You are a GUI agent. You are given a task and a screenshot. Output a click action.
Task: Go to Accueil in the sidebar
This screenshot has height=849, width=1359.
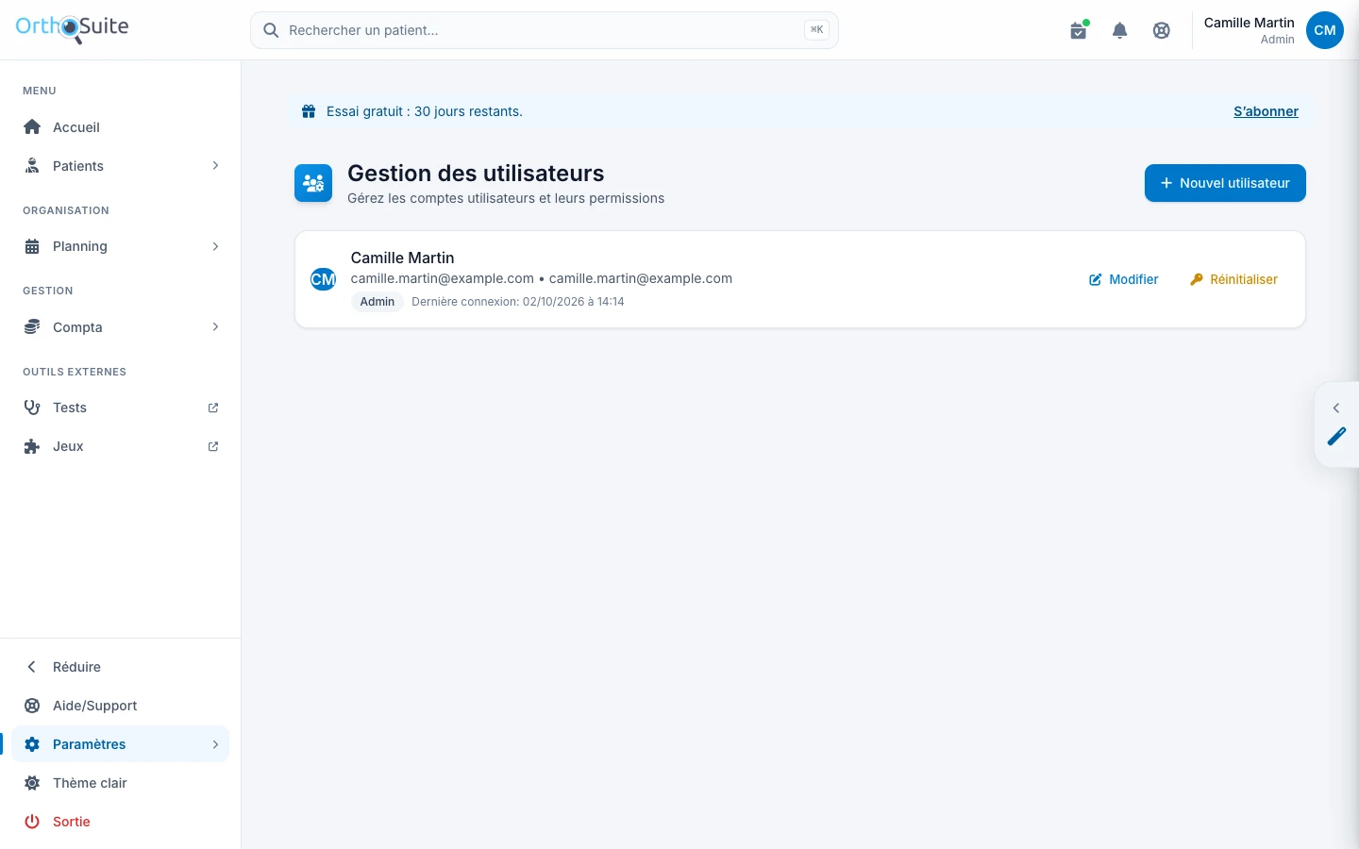coord(121,127)
